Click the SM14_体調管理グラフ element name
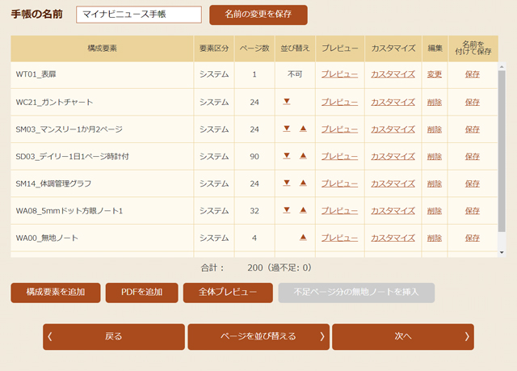This screenshot has height=371, width=517. [x=53, y=183]
